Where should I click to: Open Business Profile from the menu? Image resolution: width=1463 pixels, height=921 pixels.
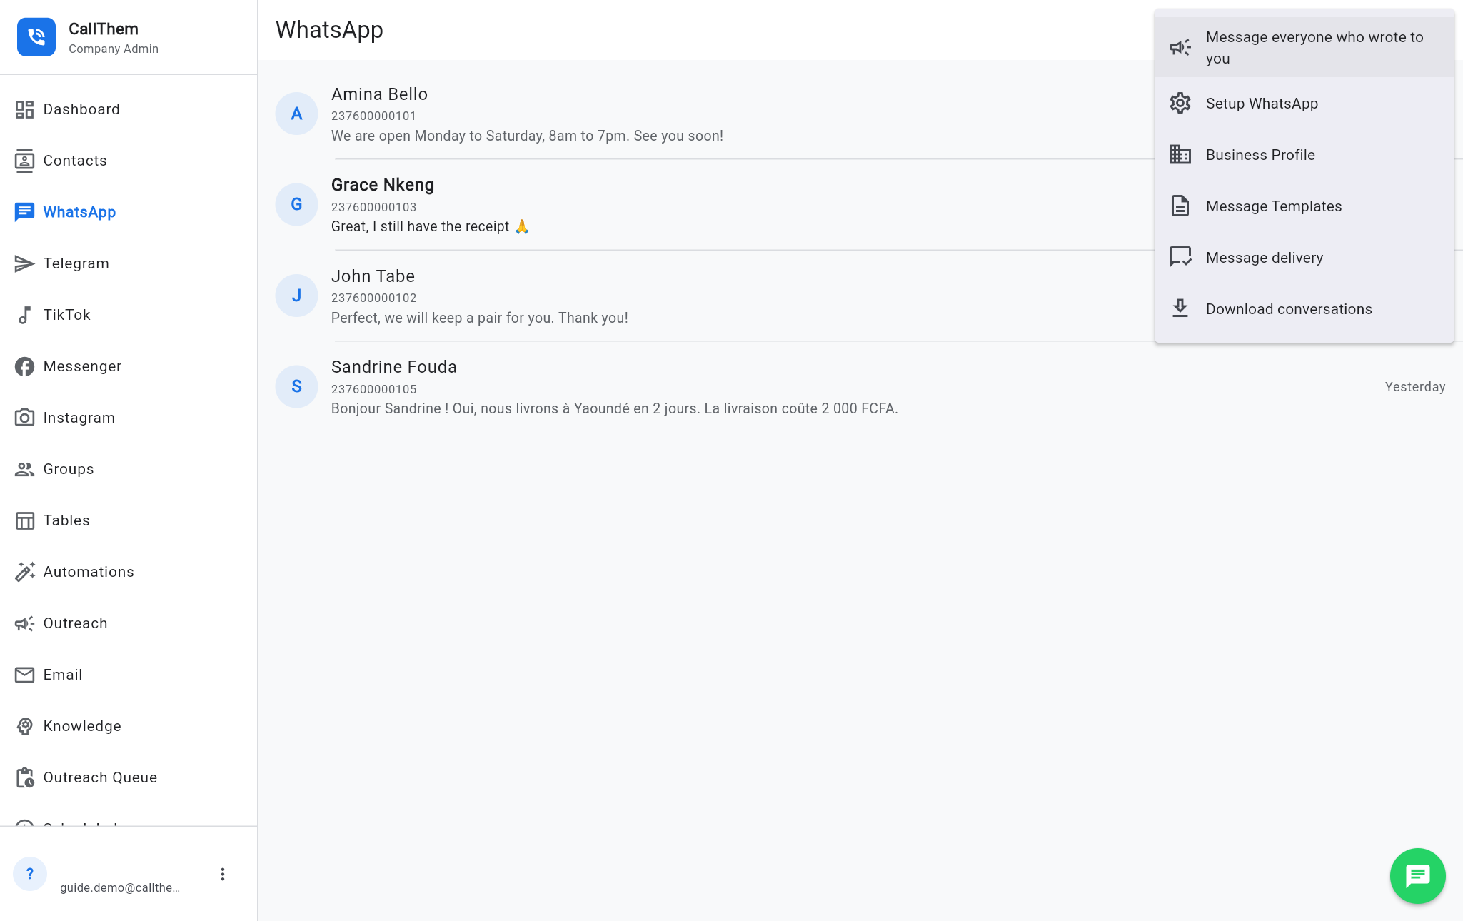tap(1304, 155)
